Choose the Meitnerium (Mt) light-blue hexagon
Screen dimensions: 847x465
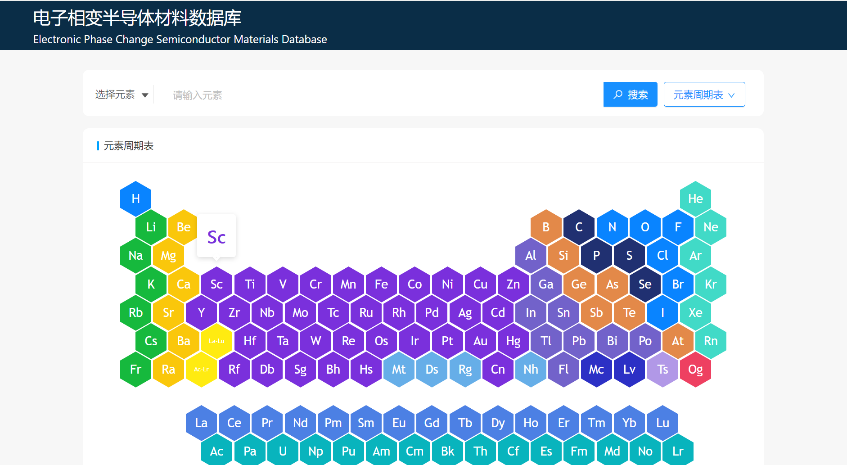[x=399, y=369]
